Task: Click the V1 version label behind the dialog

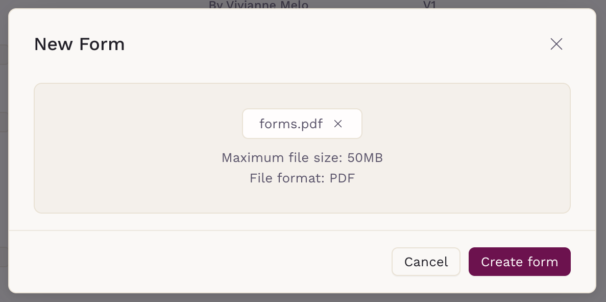Action: 430,5
